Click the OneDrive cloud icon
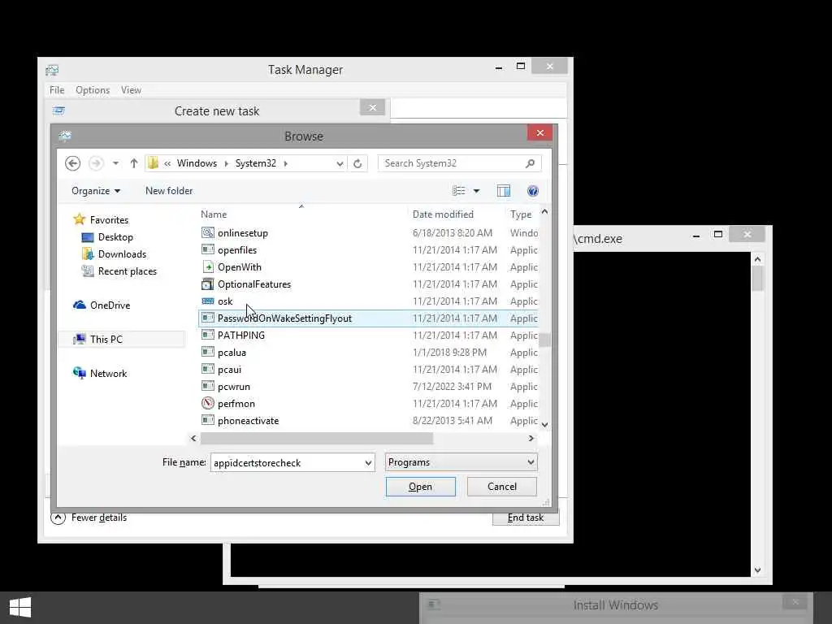The width and height of the screenshot is (832, 624). coord(79,305)
